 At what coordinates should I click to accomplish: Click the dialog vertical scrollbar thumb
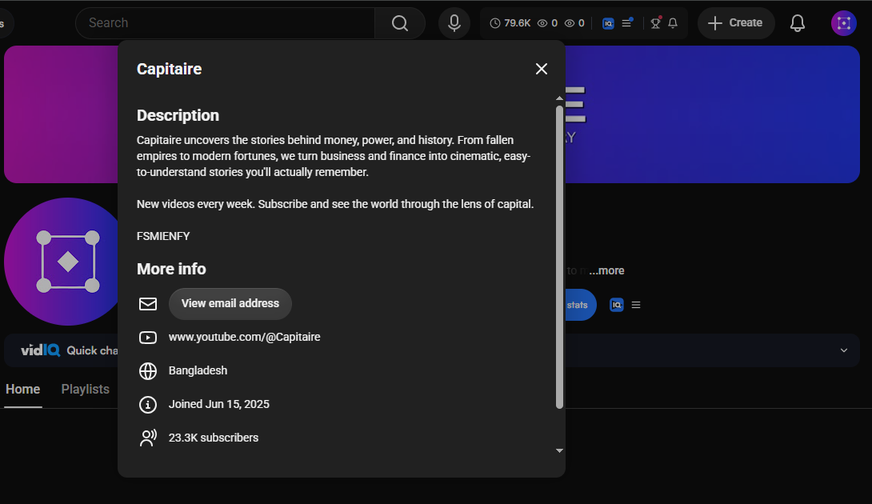559,257
